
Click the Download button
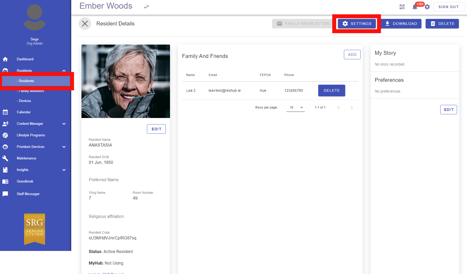(401, 24)
